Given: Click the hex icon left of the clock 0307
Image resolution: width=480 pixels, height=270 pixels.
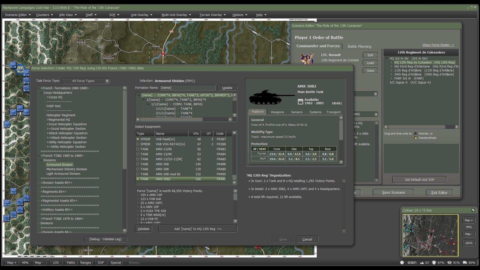Looking at the screenshot, I should (402, 262).
